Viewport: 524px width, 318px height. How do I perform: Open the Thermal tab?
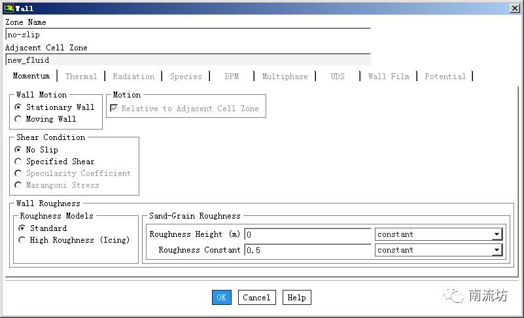(x=81, y=77)
